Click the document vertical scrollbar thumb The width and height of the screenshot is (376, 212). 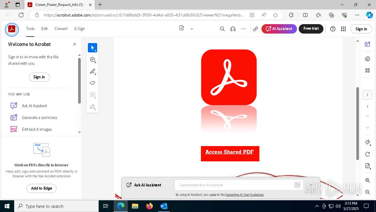357,124
